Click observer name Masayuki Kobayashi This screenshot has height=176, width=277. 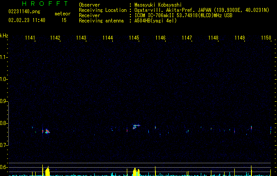tap(158, 5)
